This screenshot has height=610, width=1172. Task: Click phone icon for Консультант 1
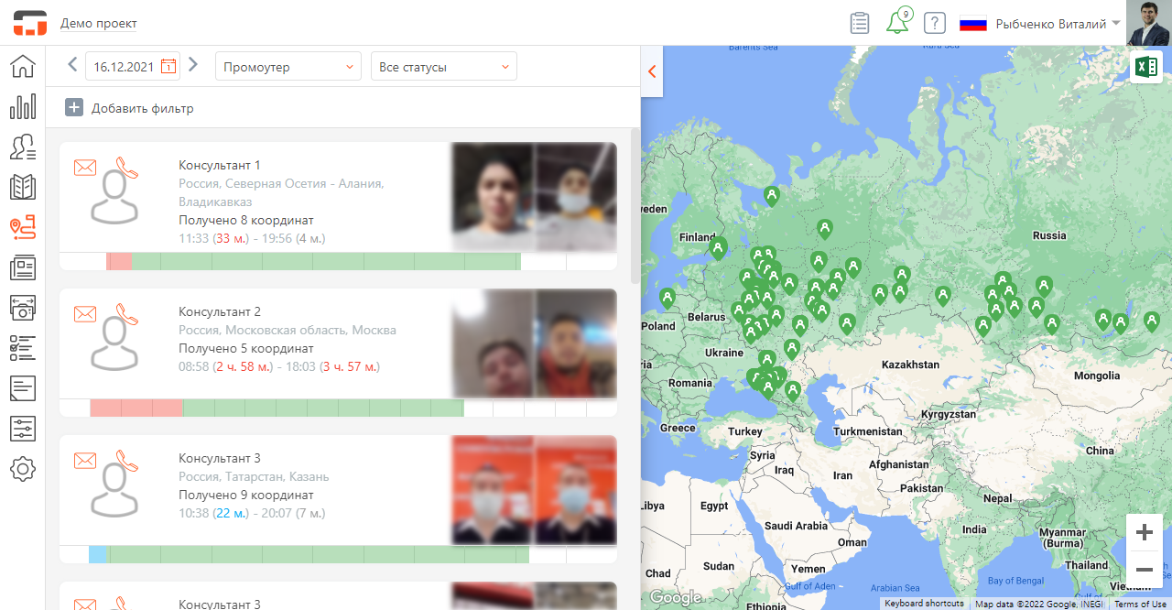(127, 168)
